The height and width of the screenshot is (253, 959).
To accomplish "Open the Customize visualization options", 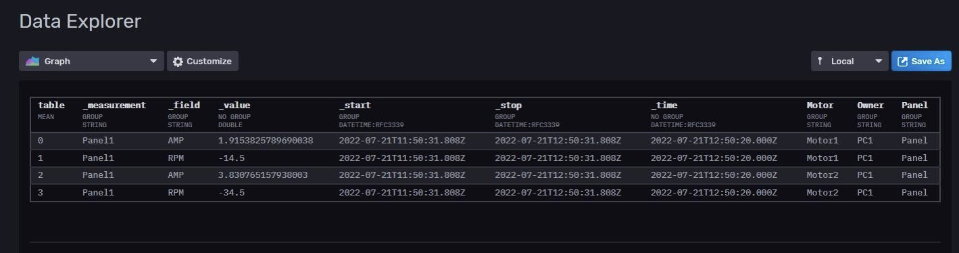I will tap(203, 62).
